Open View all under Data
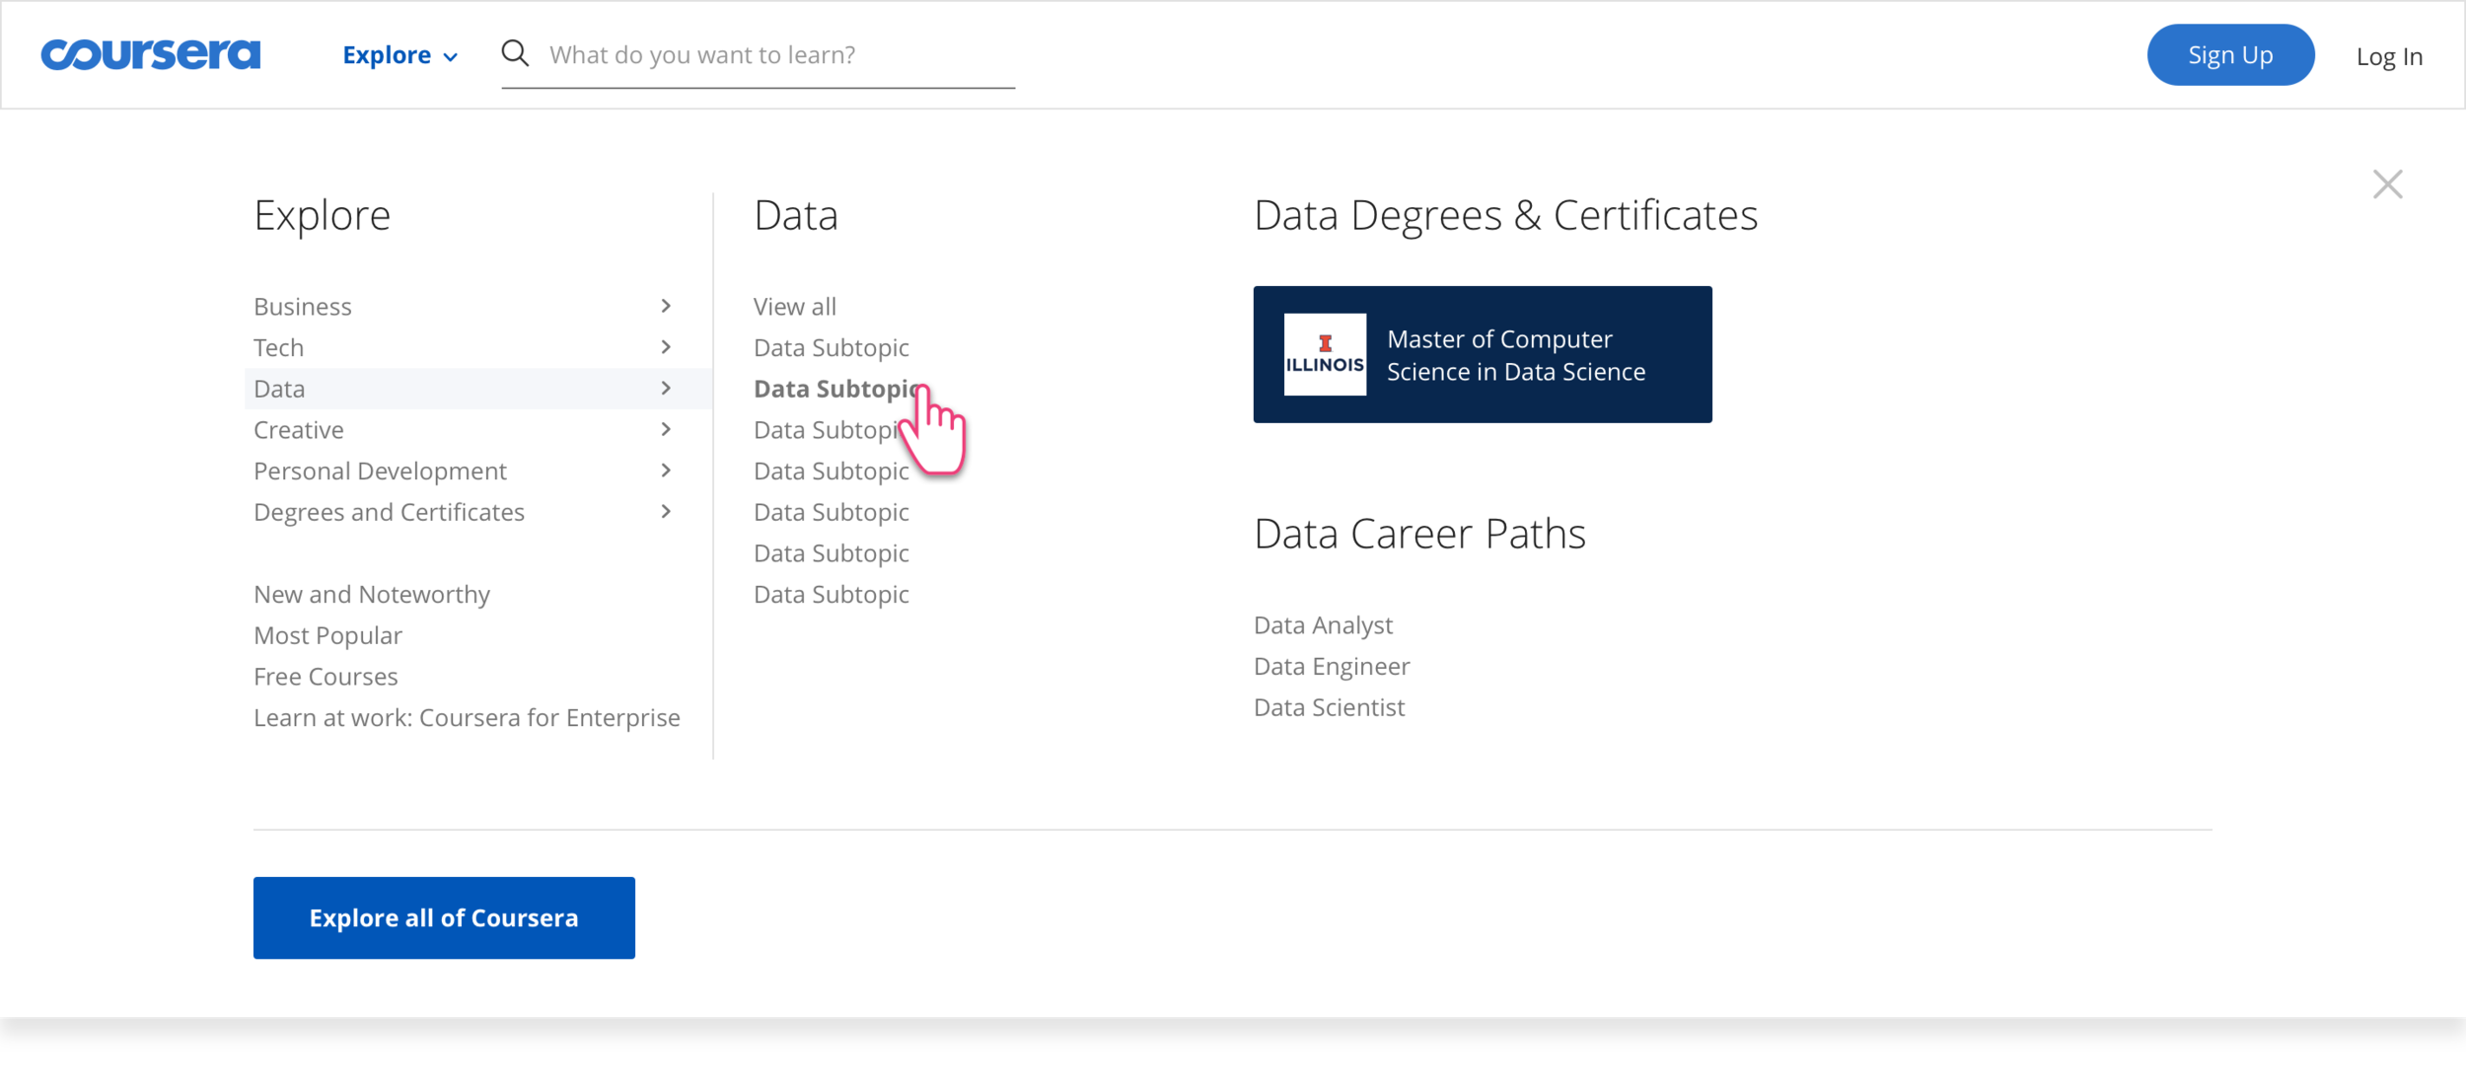Screen dimensions: 2466x1091 pos(794,307)
